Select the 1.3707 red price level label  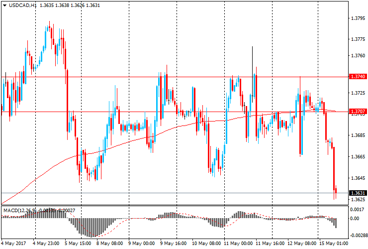(x=358, y=111)
